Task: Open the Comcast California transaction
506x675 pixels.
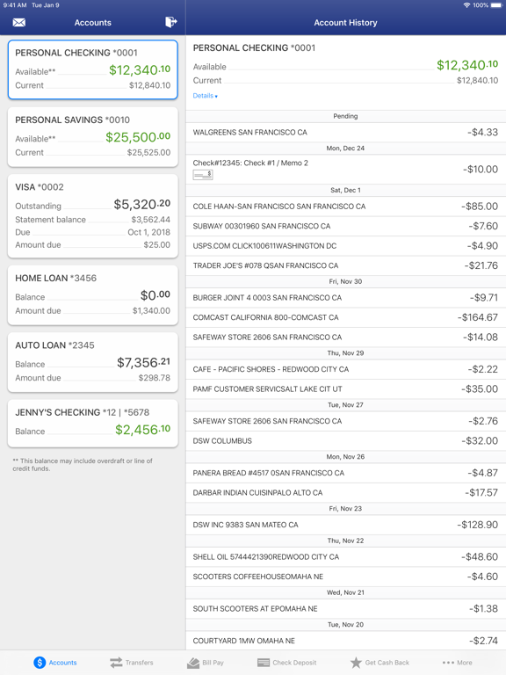Action: [345, 317]
